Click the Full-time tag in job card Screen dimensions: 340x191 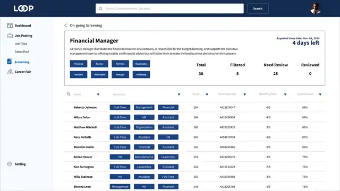[121, 64]
